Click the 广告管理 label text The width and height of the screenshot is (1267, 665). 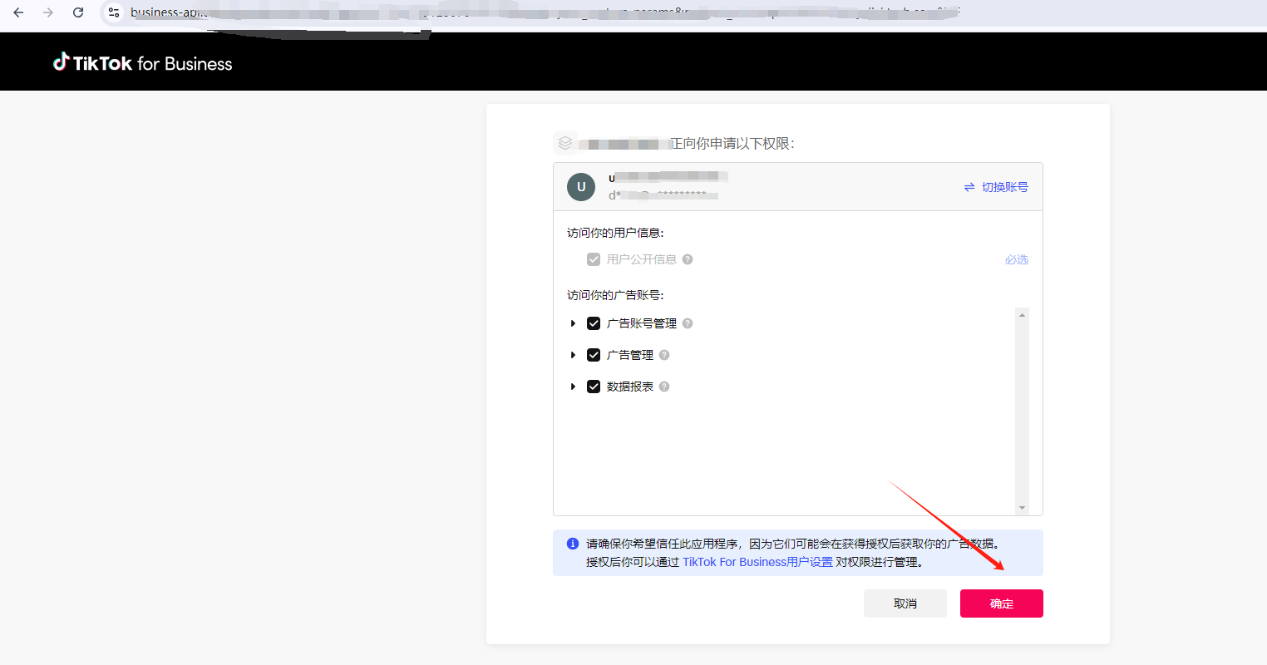tap(630, 355)
